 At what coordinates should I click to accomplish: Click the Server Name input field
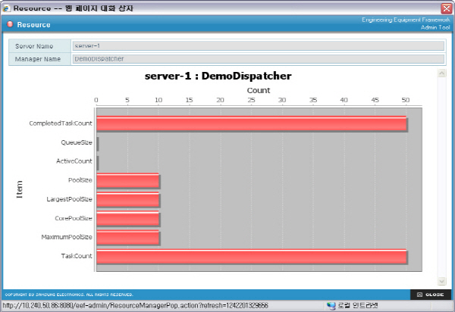(257, 46)
